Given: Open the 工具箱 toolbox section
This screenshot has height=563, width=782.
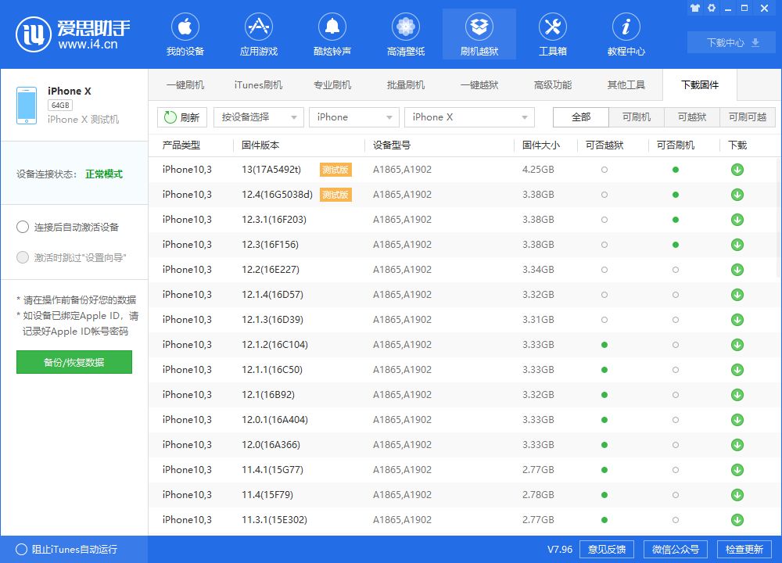Looking at the screenshot, I should tap(552, 36).
